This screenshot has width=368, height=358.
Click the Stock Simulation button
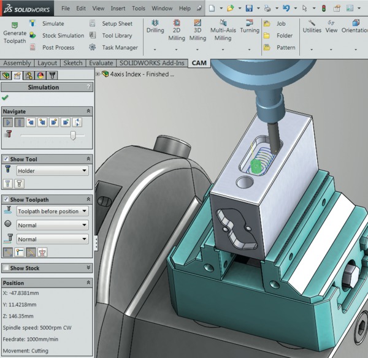63,36
